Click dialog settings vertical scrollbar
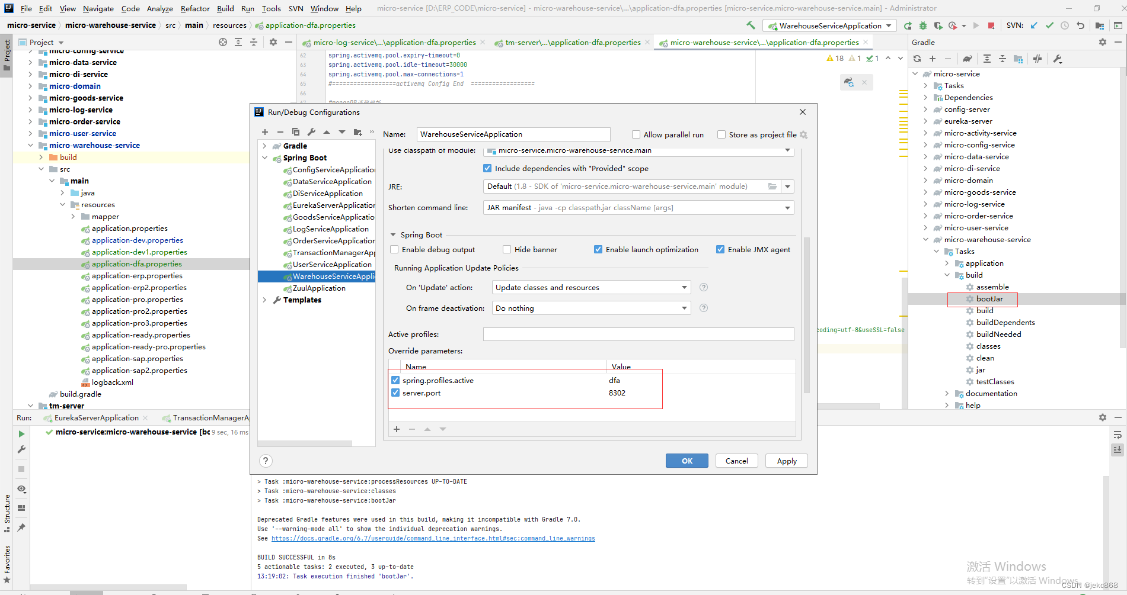 coord(806,315)
